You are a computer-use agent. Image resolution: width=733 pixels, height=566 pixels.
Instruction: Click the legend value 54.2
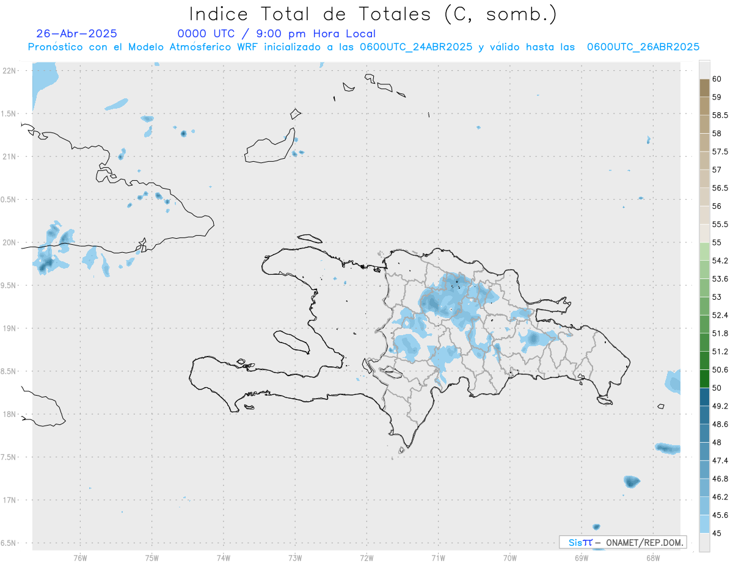[x=720, y=261]
